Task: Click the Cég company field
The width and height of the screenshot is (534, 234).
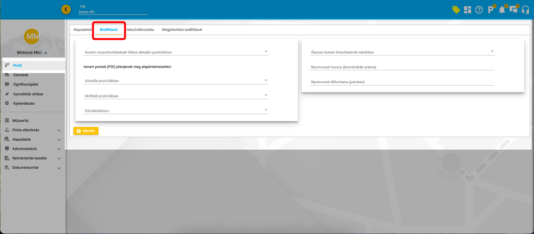Action: (x=113, y=12)
